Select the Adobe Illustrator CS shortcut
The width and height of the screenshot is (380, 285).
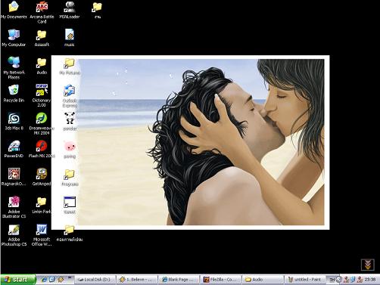[14, 207]
